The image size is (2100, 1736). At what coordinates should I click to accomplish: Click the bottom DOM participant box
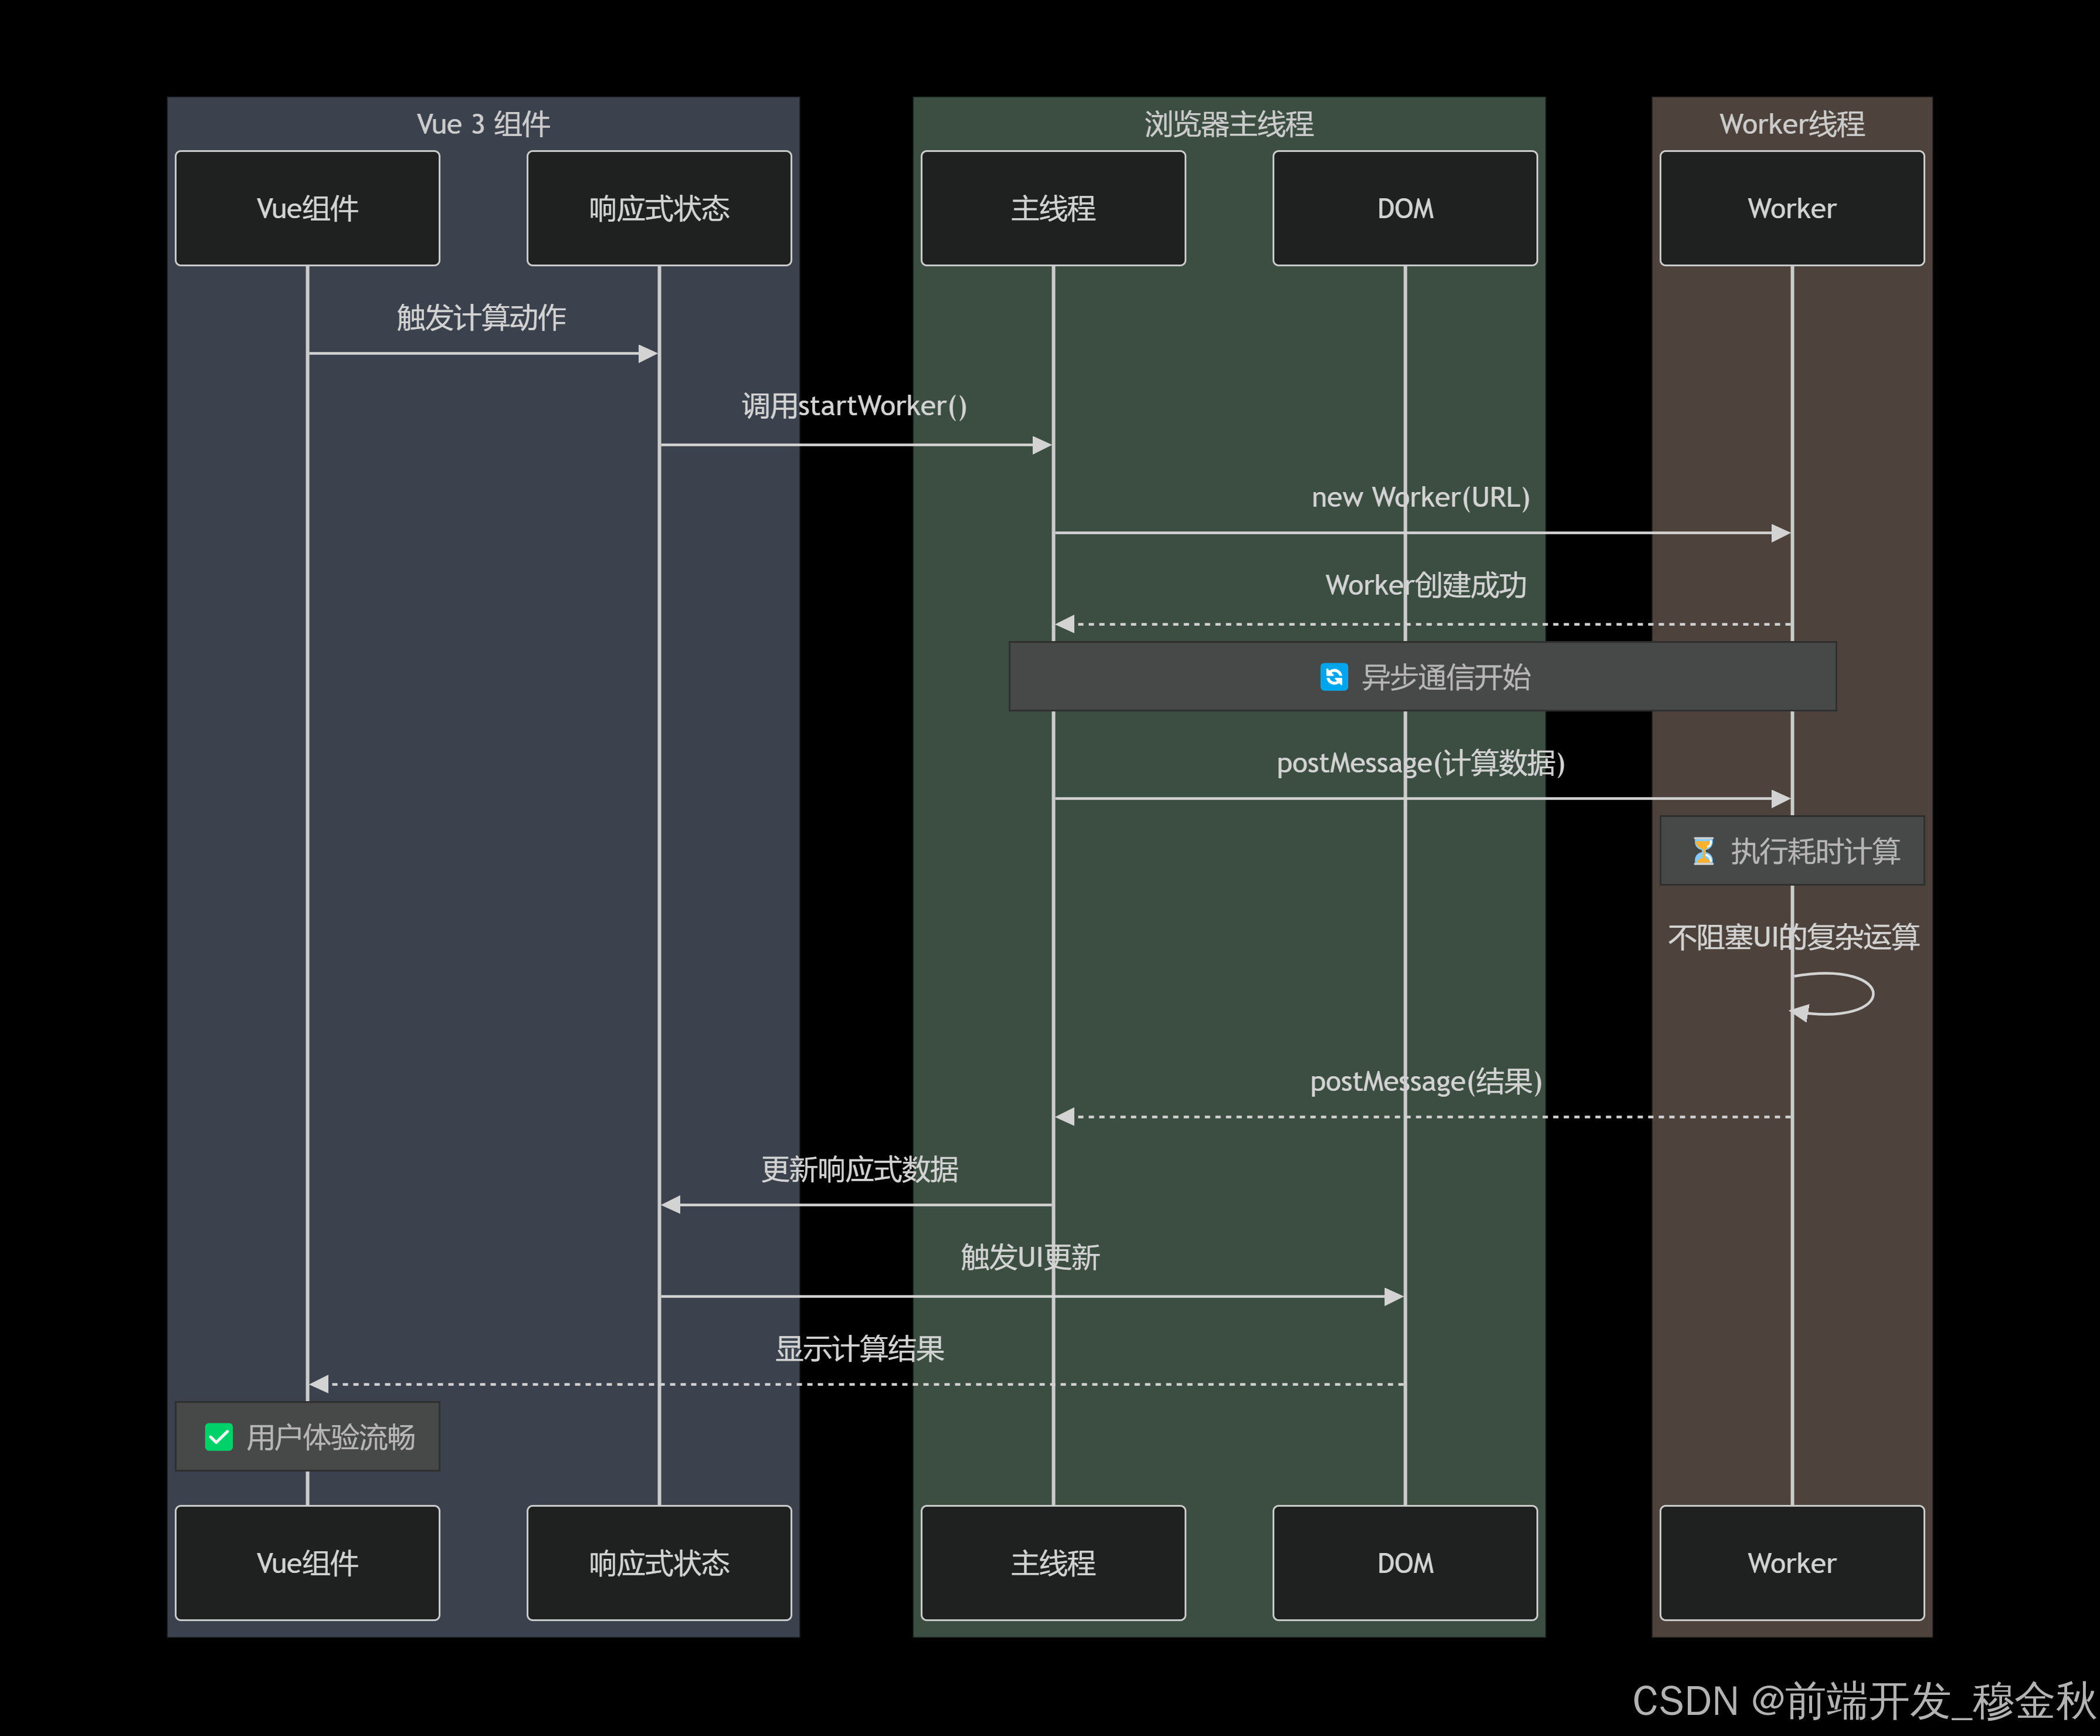[x=1404, y=1562]
